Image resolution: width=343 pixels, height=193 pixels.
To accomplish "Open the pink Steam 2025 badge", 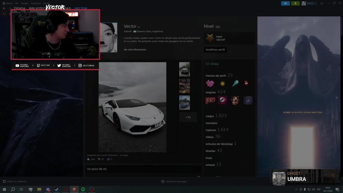I will [223, 100].
